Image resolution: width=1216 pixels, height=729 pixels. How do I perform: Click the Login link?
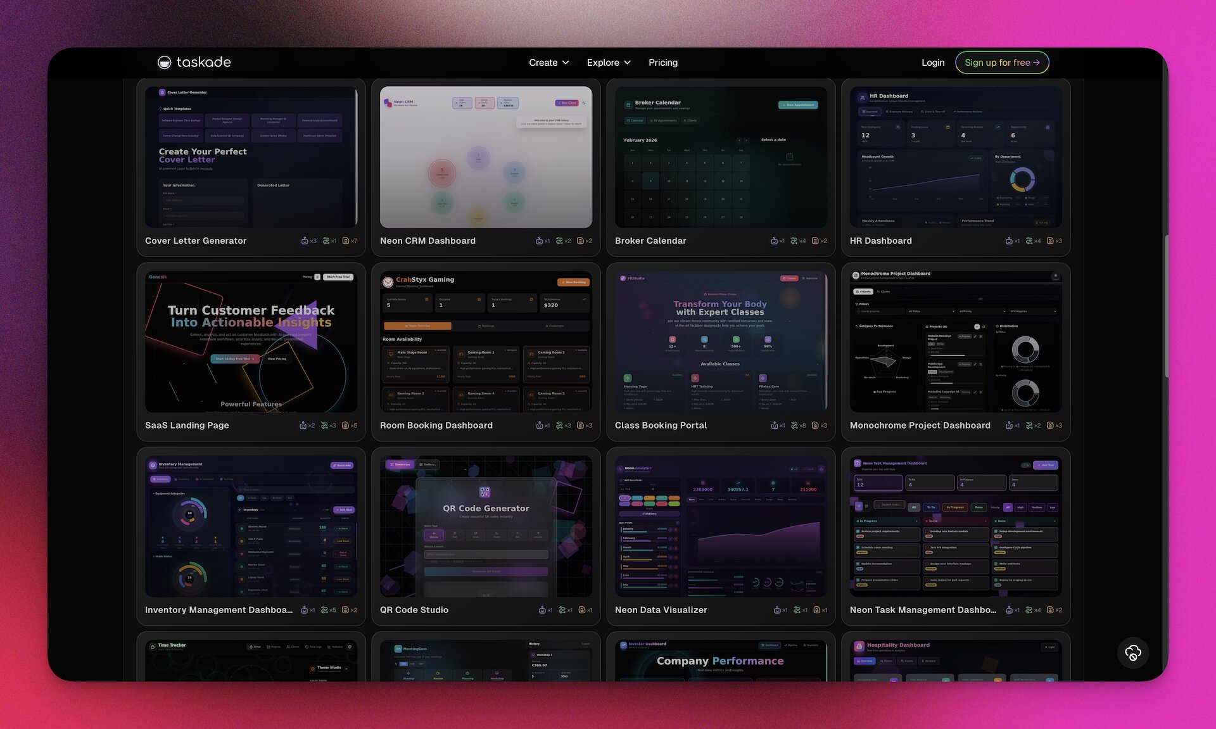[932, 63]
